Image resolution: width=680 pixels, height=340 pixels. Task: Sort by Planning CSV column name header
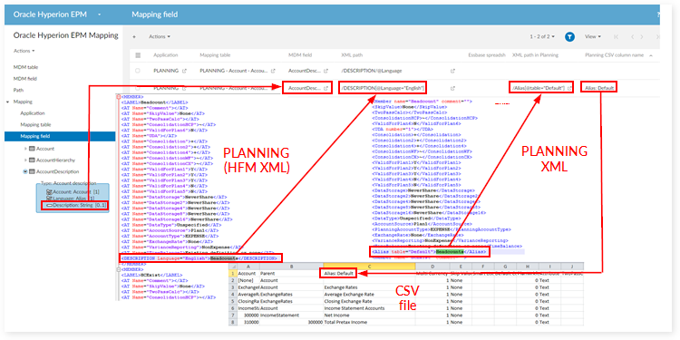[x=614, y=55]
